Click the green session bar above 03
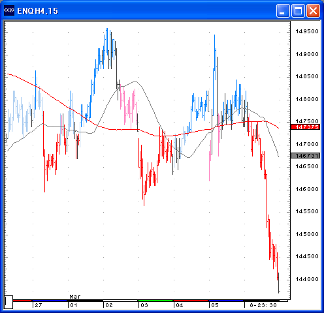324x313 pixels. (x=155, y=301)
